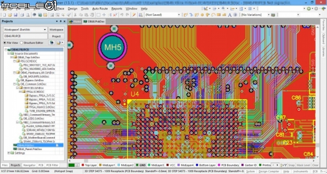Click the Workspace button

point(56,30)
